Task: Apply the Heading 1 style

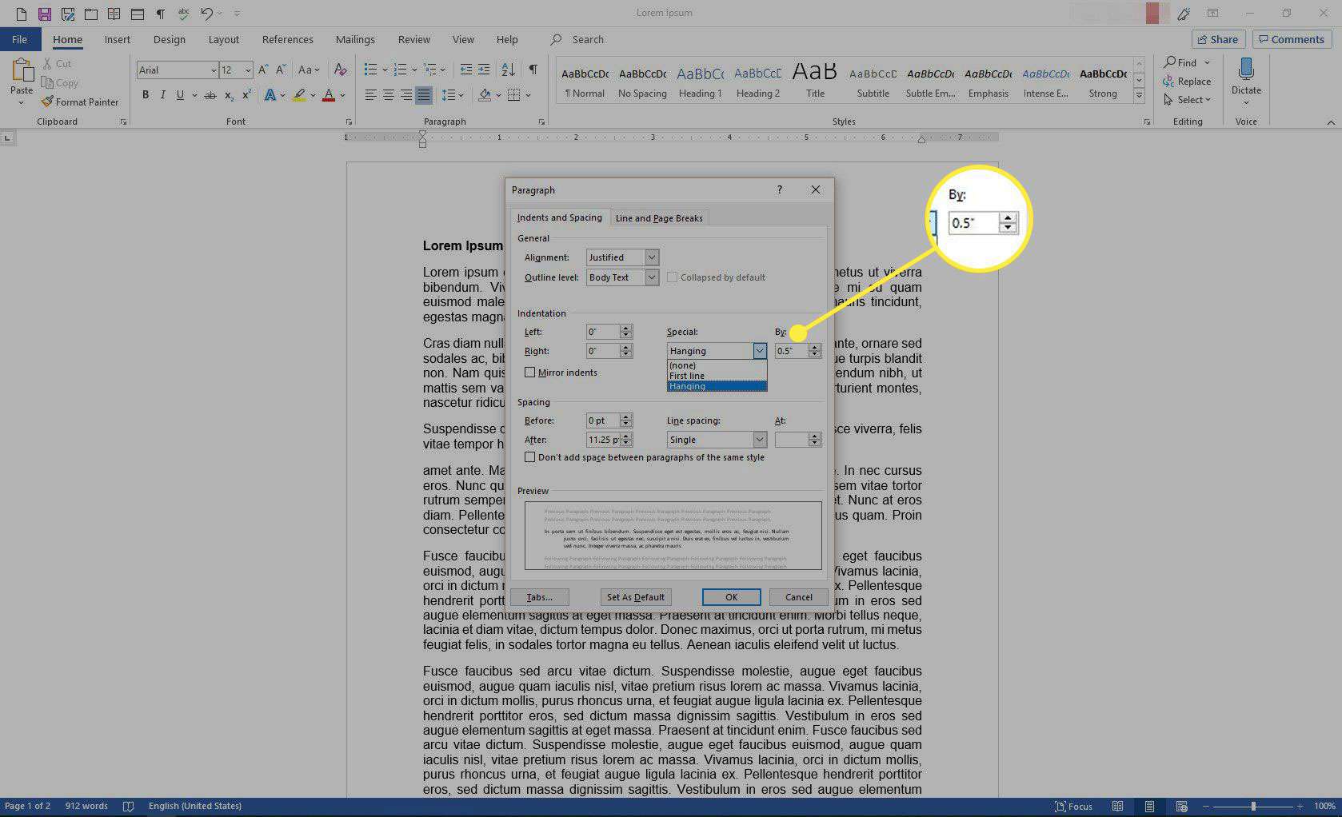Action: pyautogui.click(x=700, y=81)
